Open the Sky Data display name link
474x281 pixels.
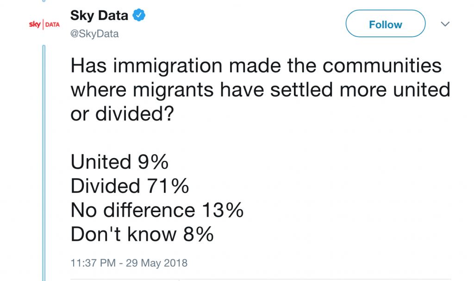click(x=99, y=15)
